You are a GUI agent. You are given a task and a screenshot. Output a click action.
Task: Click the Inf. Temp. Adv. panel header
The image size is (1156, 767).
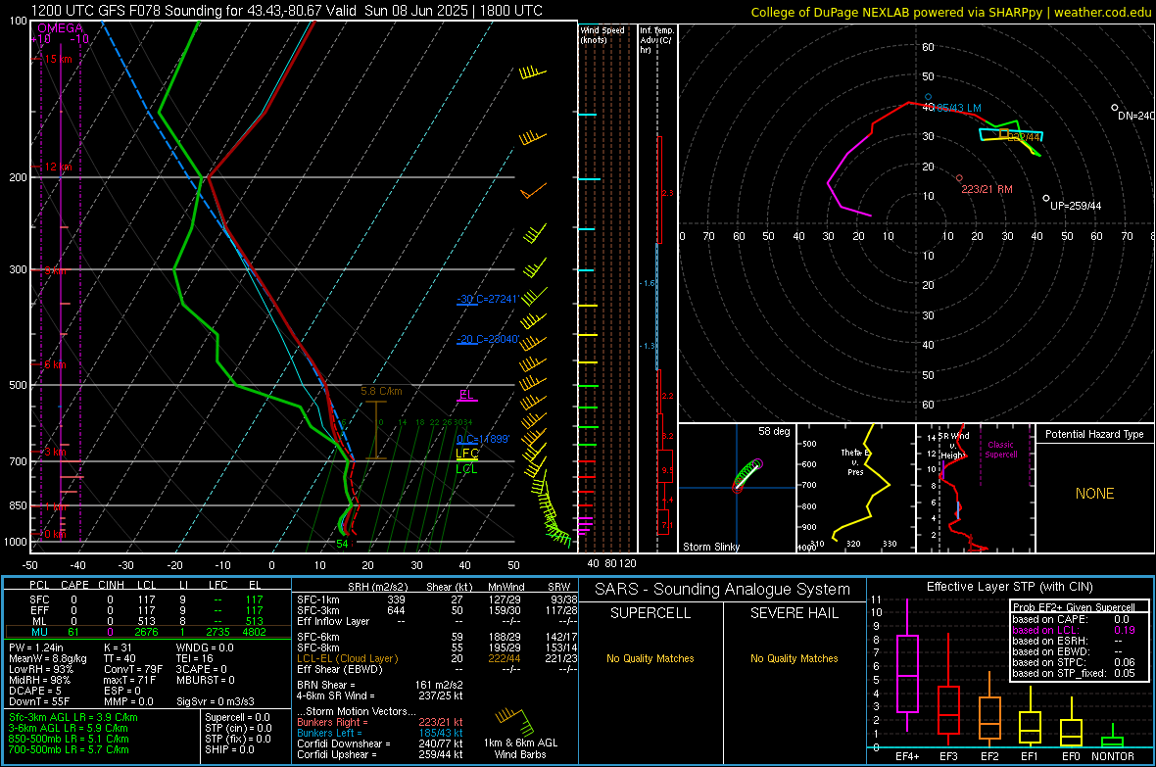click(656, 40)
